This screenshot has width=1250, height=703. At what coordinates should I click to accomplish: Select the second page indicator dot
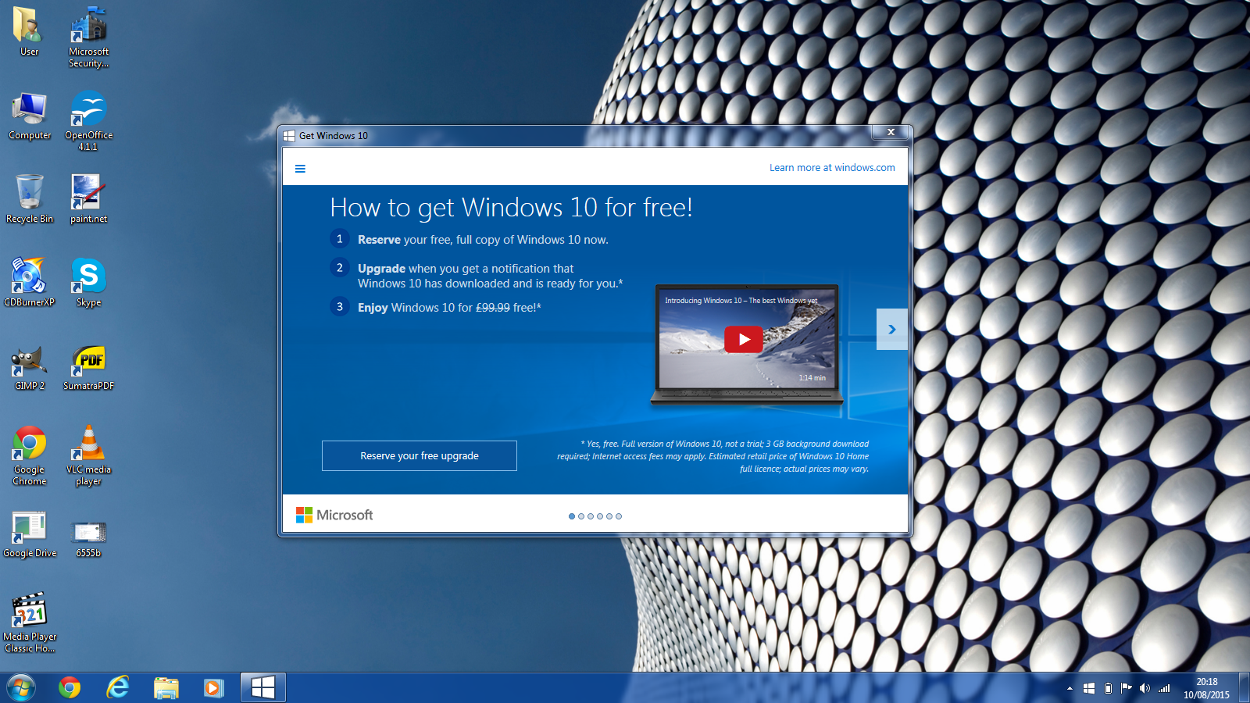point(581,516)
